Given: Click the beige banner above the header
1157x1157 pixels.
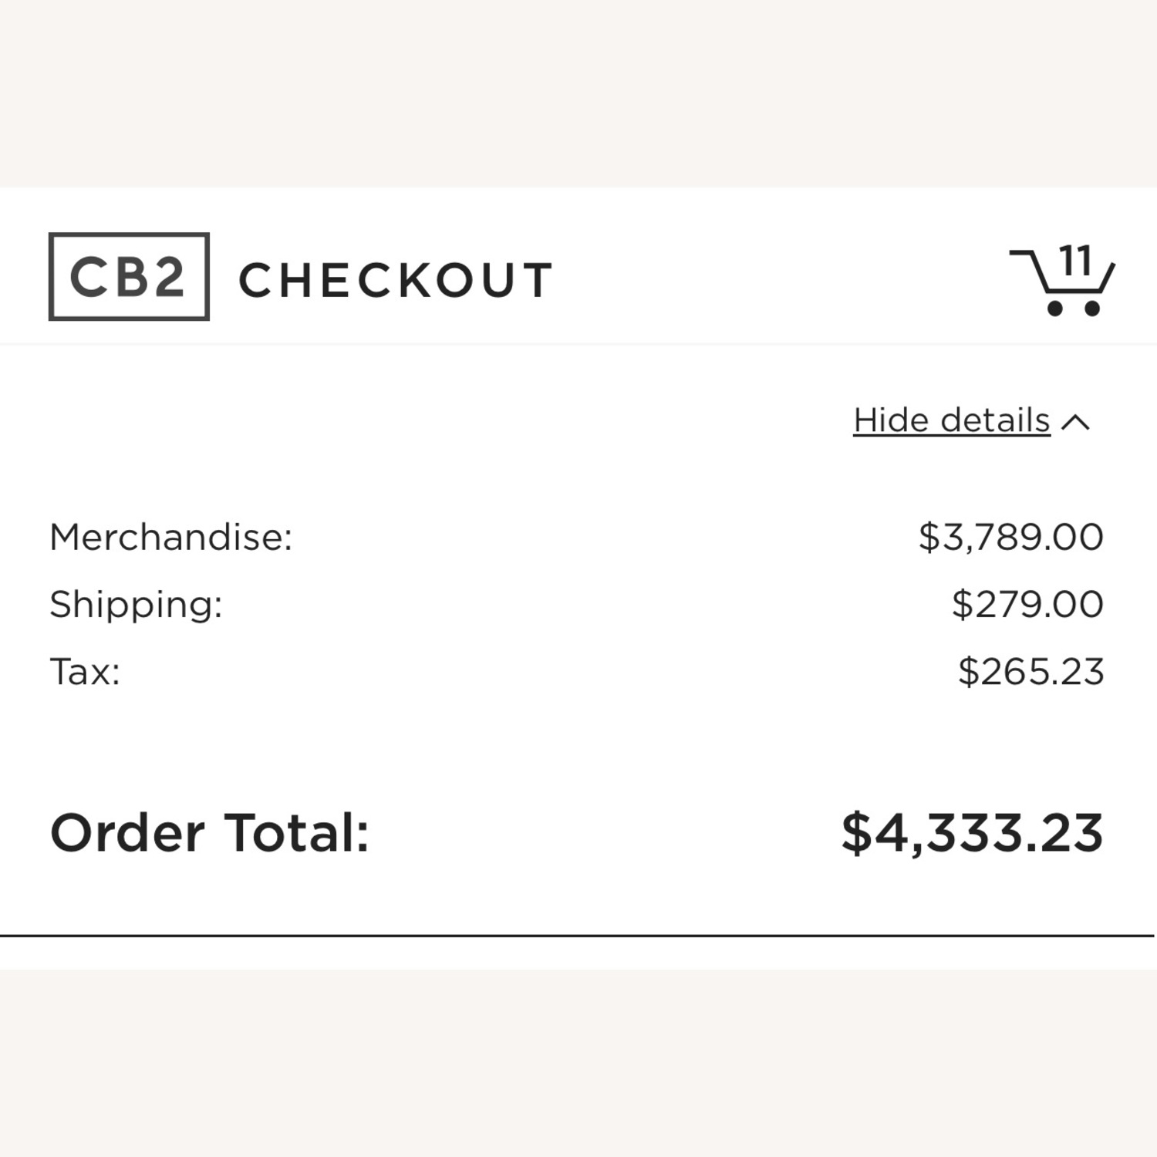Looking at the screenshot, I should (578, 93).
